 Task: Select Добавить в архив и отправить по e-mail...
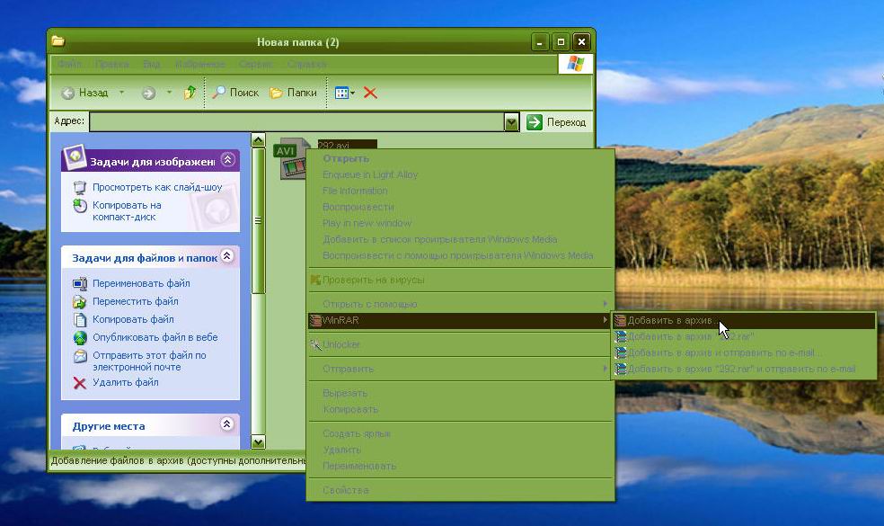coord(744,352)
